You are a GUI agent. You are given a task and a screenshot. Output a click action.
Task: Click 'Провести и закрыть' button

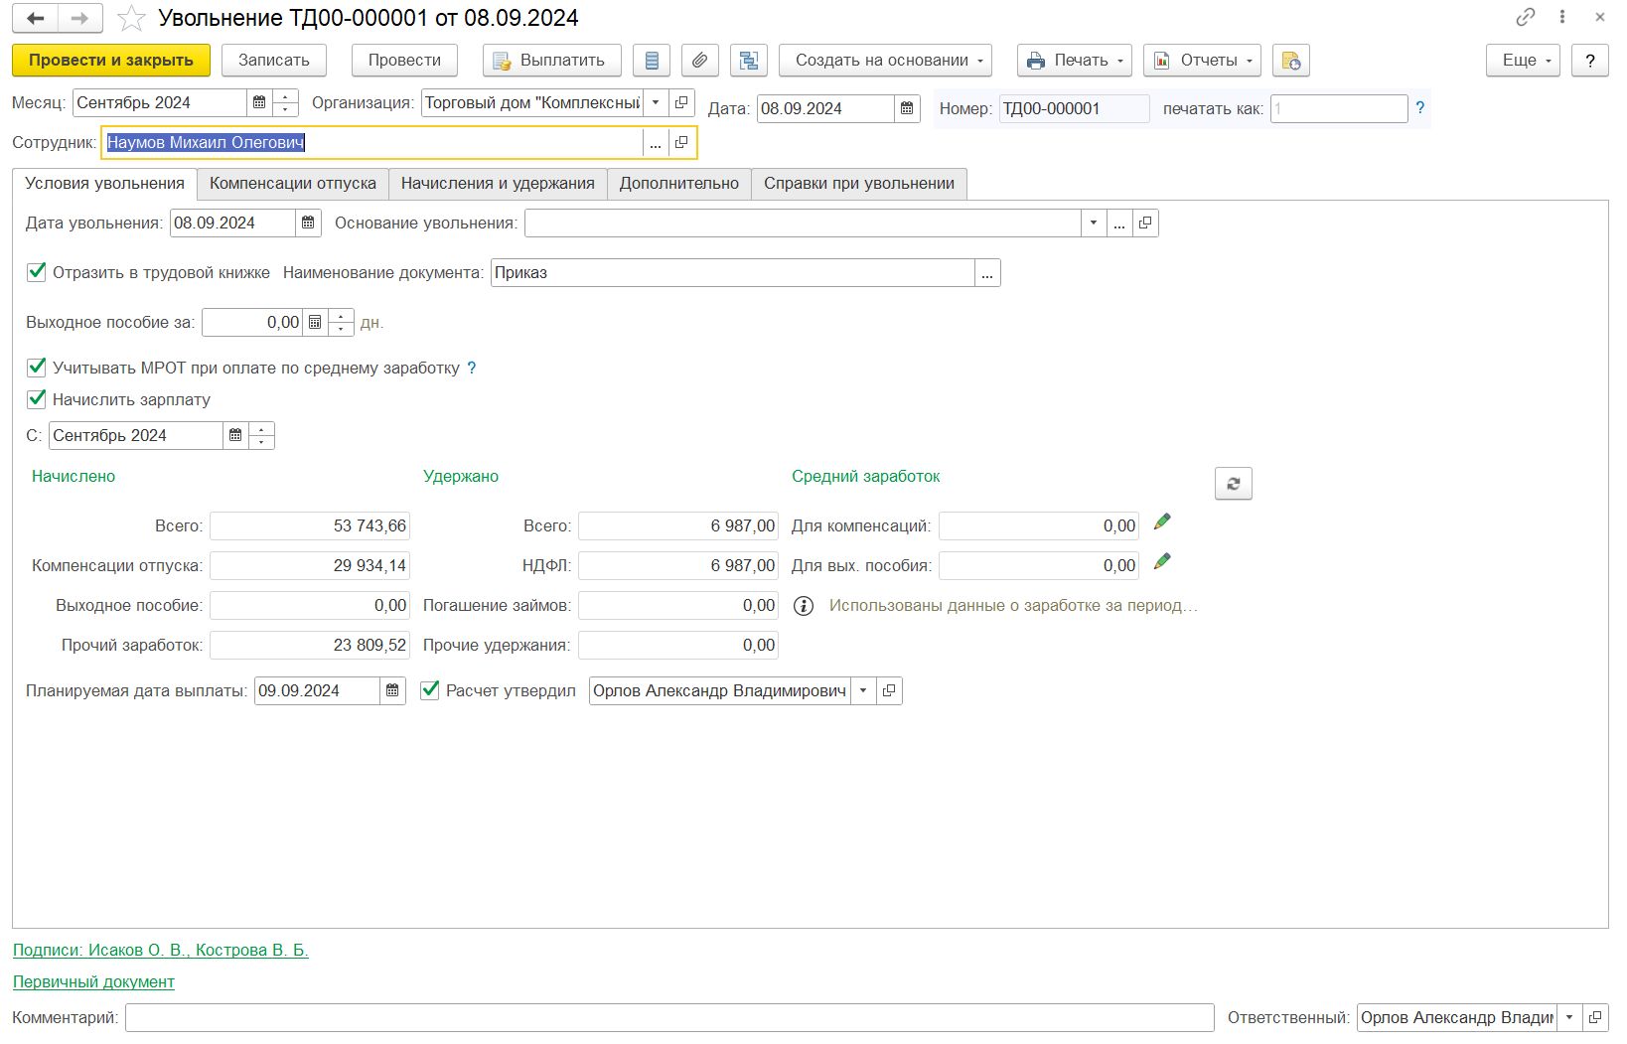(x=110, y=61)
